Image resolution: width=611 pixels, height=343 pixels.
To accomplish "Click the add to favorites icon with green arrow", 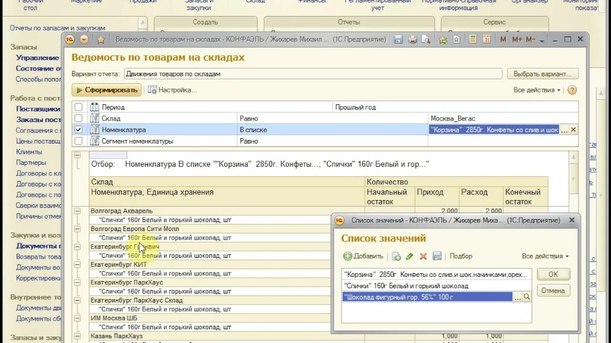I will coord(443,40).
